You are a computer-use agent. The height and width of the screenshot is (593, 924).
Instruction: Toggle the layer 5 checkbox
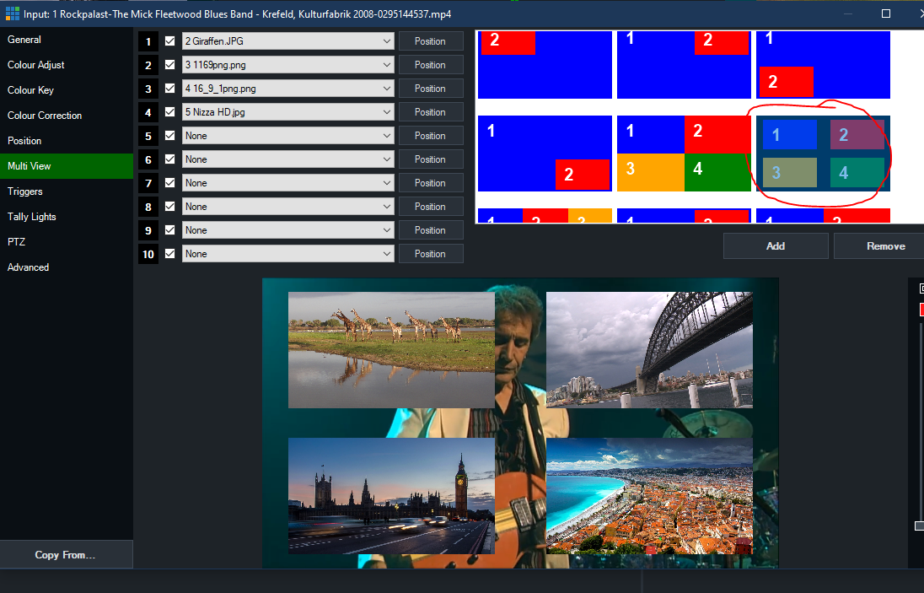170,136
